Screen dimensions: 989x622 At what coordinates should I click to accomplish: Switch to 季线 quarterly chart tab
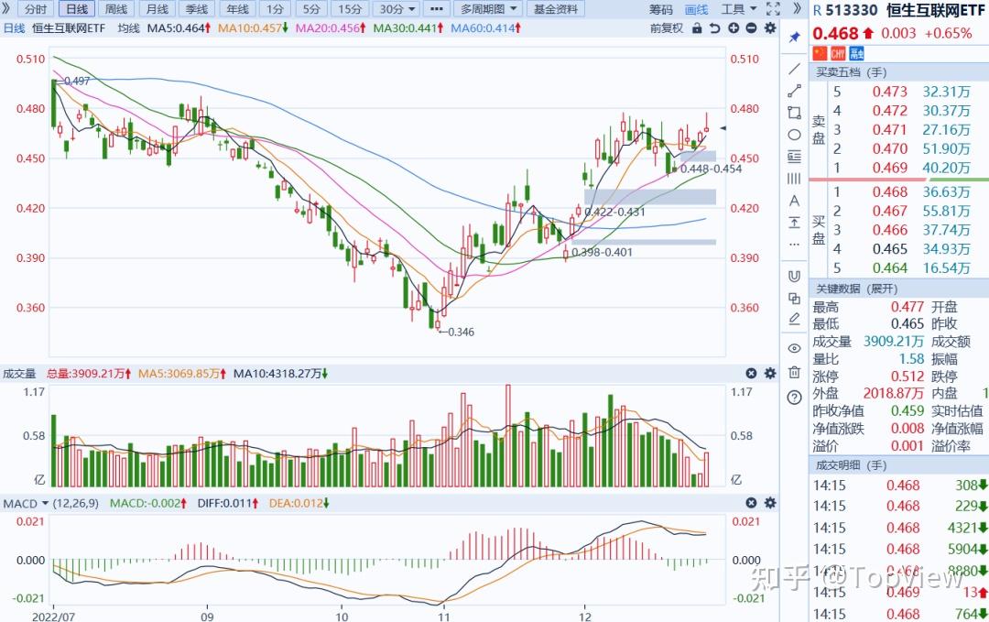tap(197, 9)
